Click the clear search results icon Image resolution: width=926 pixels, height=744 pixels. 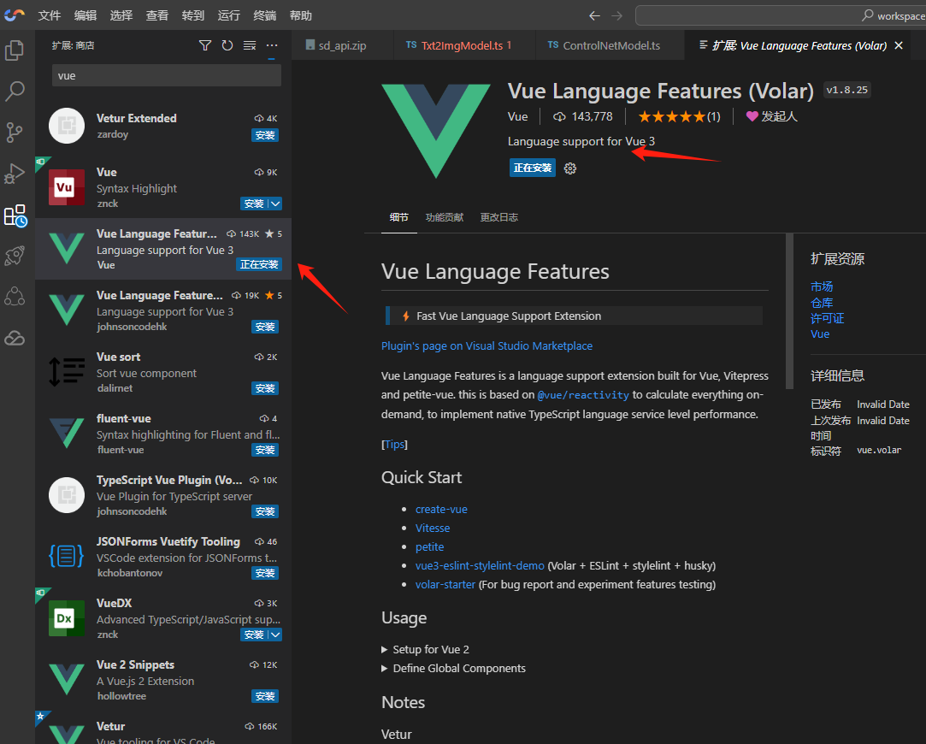point(250,45)
